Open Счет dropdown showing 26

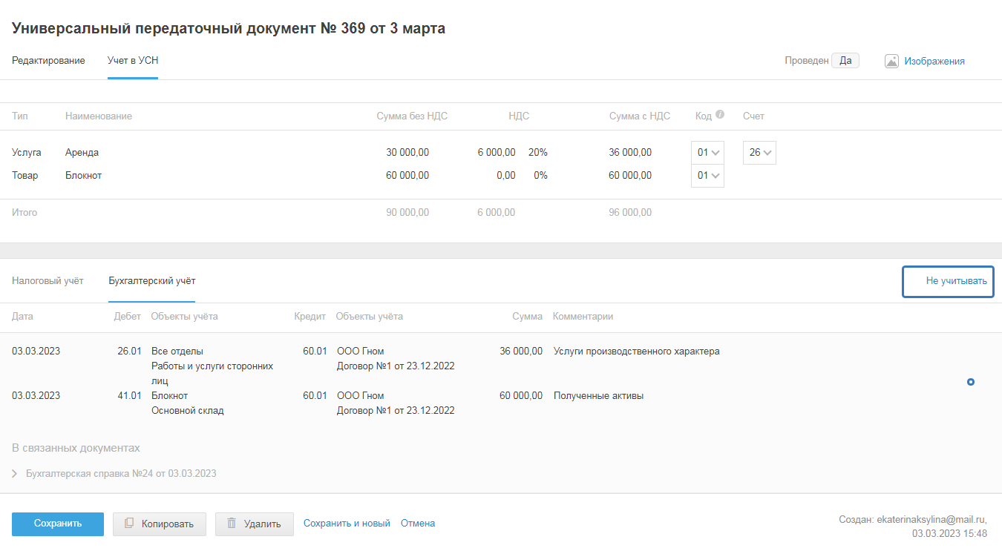[x=759, y=153]
